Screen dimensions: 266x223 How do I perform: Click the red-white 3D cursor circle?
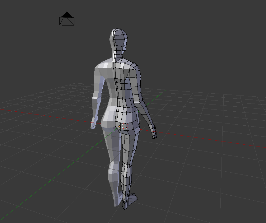click(x=125, y=126)
